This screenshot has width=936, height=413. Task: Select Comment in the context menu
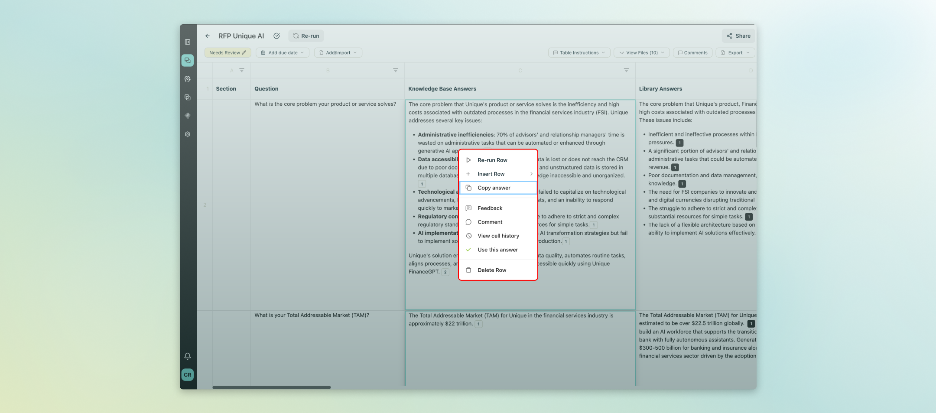(498, 222)
